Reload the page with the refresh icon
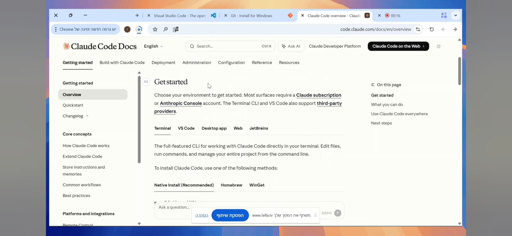The width and height of the screenshot is (512, 236). click(x=432, y=29)
